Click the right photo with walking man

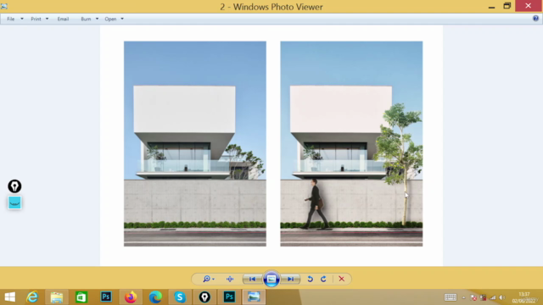[351, 144]
